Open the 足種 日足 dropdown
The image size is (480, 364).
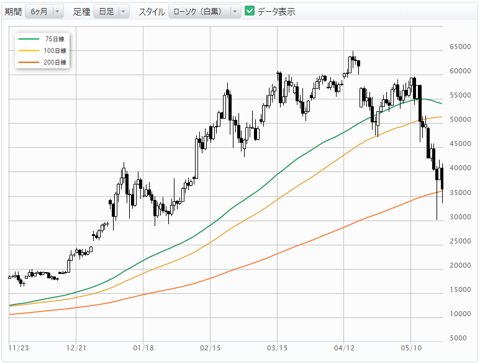(x=111, y=12)
